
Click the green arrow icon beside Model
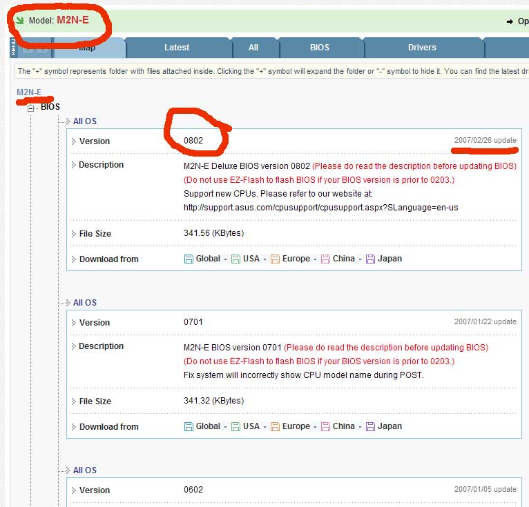pyautogui.click(x=20, y=20)
